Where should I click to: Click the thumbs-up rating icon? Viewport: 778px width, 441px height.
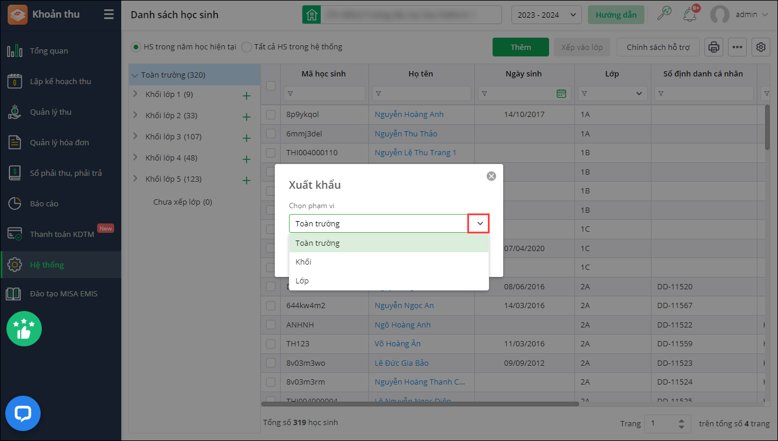pos(24,329)
